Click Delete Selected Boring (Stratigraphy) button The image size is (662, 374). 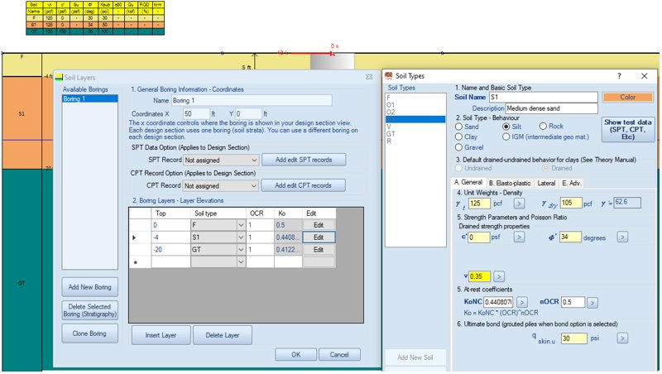pos(89,310)
